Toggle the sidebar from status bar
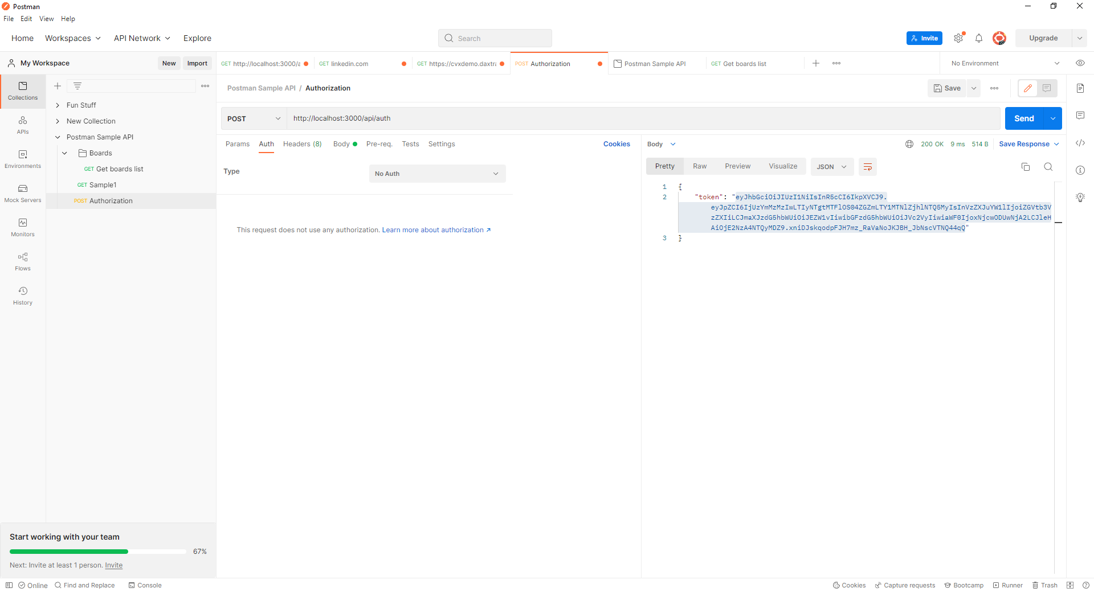1094x592 pixels. point(9,585)
